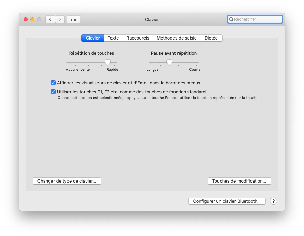Click the Courte label under delay slider
Image resolution: width=304 pixels, height=236 pixels.
(x=195, y=69)
